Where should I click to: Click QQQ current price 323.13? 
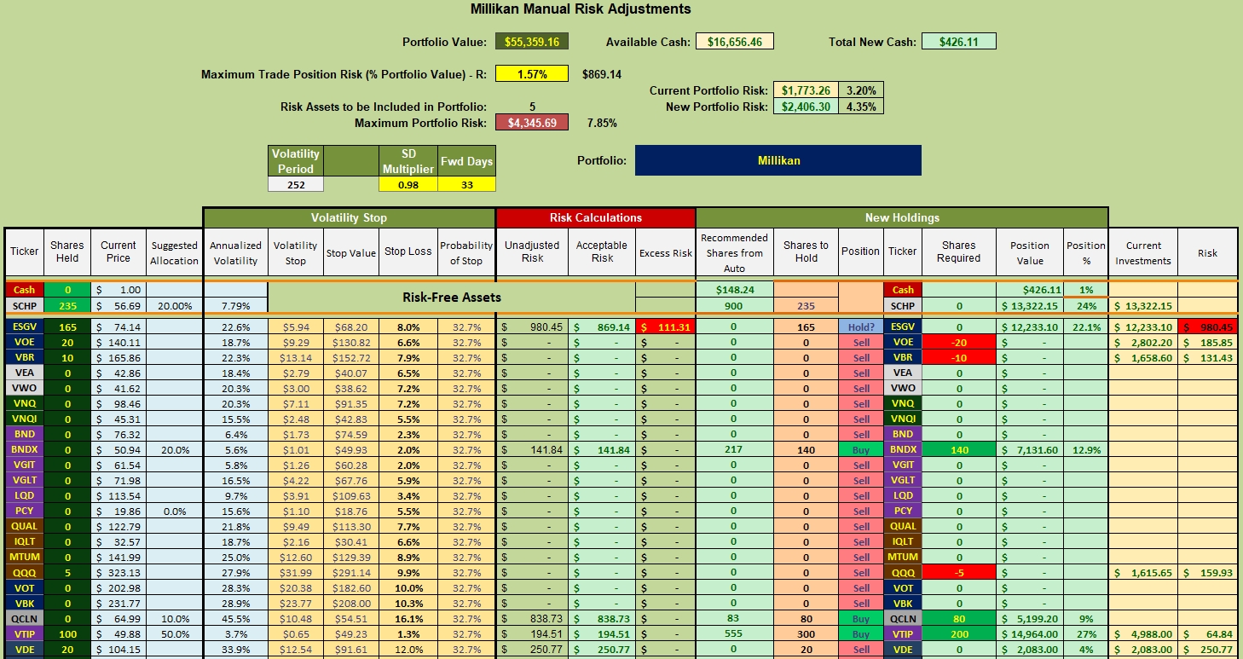pyautogui.click(x=119, y=572)
